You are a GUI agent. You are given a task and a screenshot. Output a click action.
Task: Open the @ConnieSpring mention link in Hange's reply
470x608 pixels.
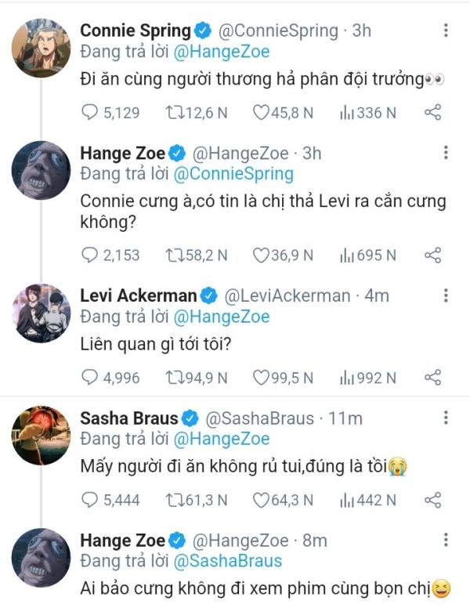tap(233, 174)
